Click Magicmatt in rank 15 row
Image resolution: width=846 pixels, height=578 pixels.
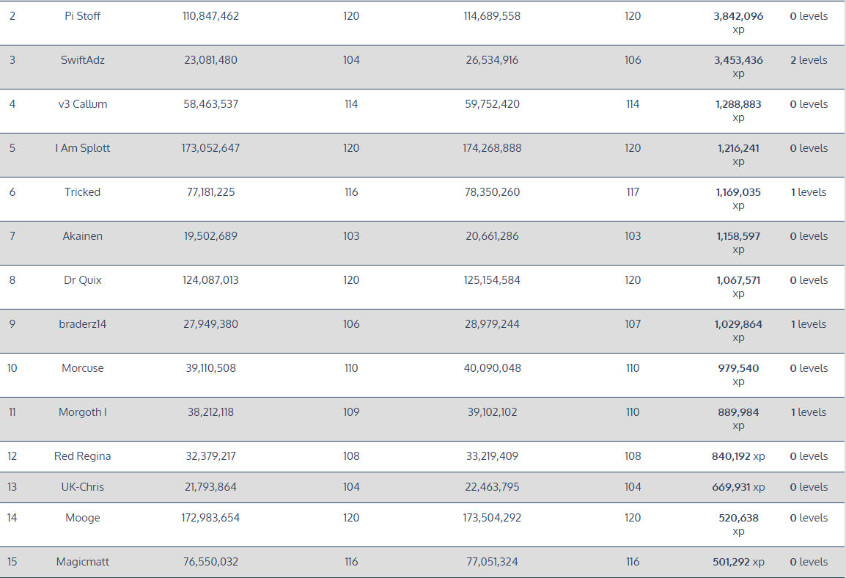(x=83, y=562)
